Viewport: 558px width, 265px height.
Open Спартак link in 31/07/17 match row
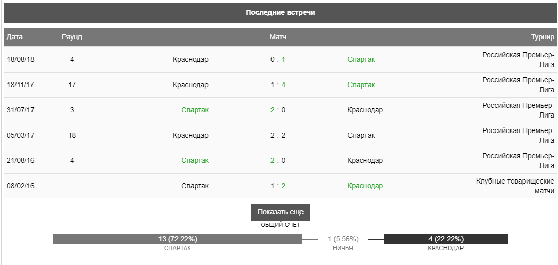195,110
